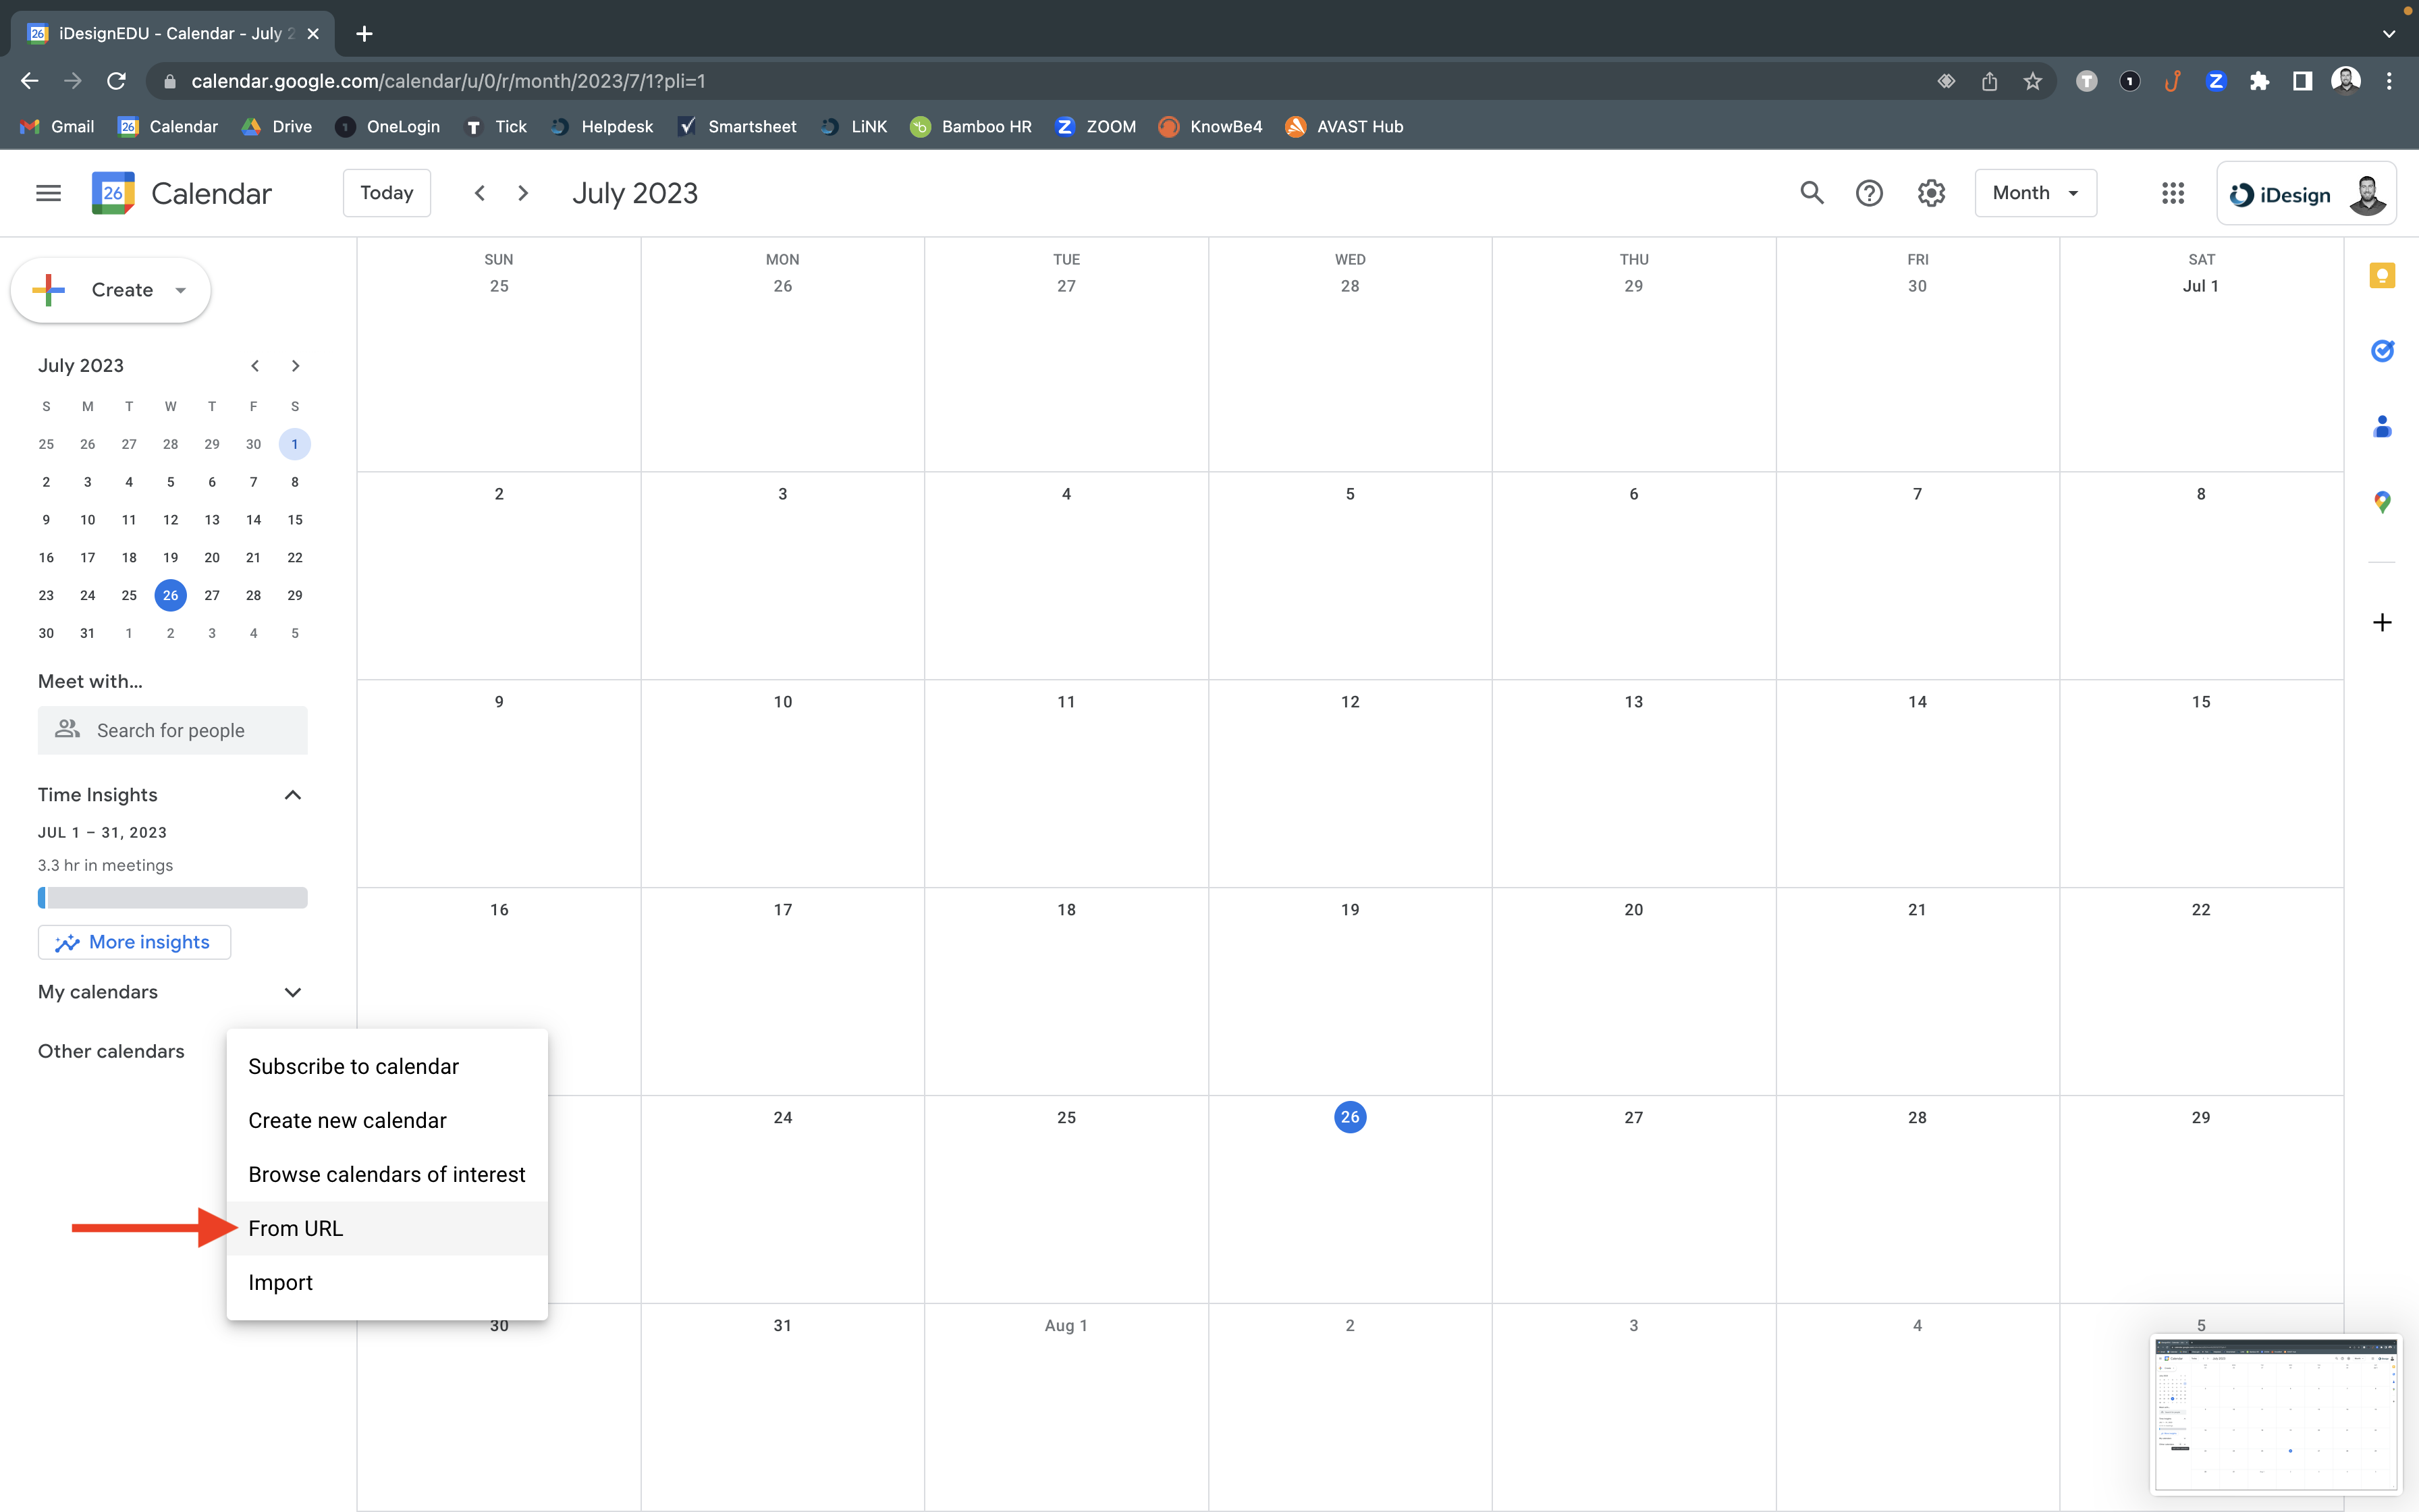The image size is (2419, 1512).
Task: Click the search magnifier icon
Action: (1812, 193)
